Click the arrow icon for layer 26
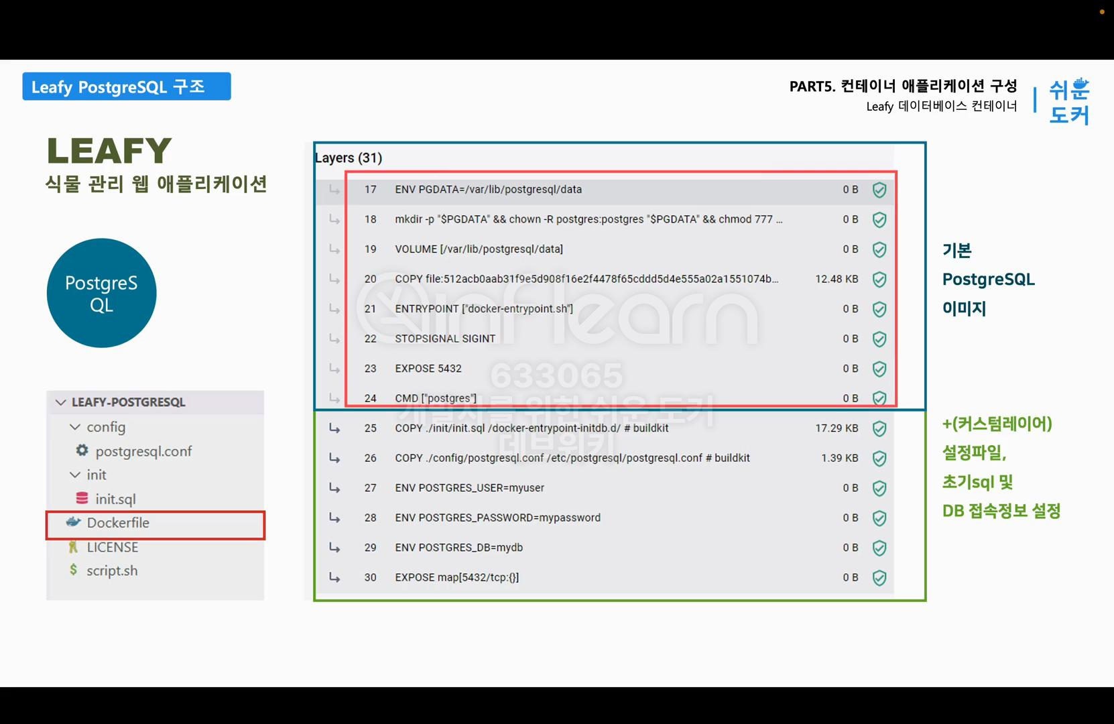 point(334,458)
